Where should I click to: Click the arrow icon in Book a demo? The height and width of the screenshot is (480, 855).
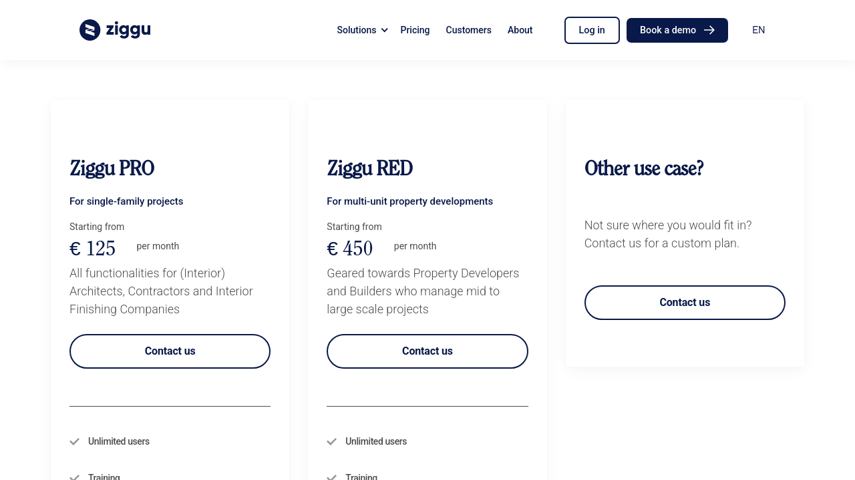[709, 30]
